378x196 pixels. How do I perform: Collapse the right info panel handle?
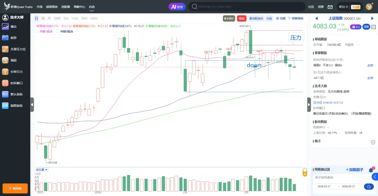[309, 105]
